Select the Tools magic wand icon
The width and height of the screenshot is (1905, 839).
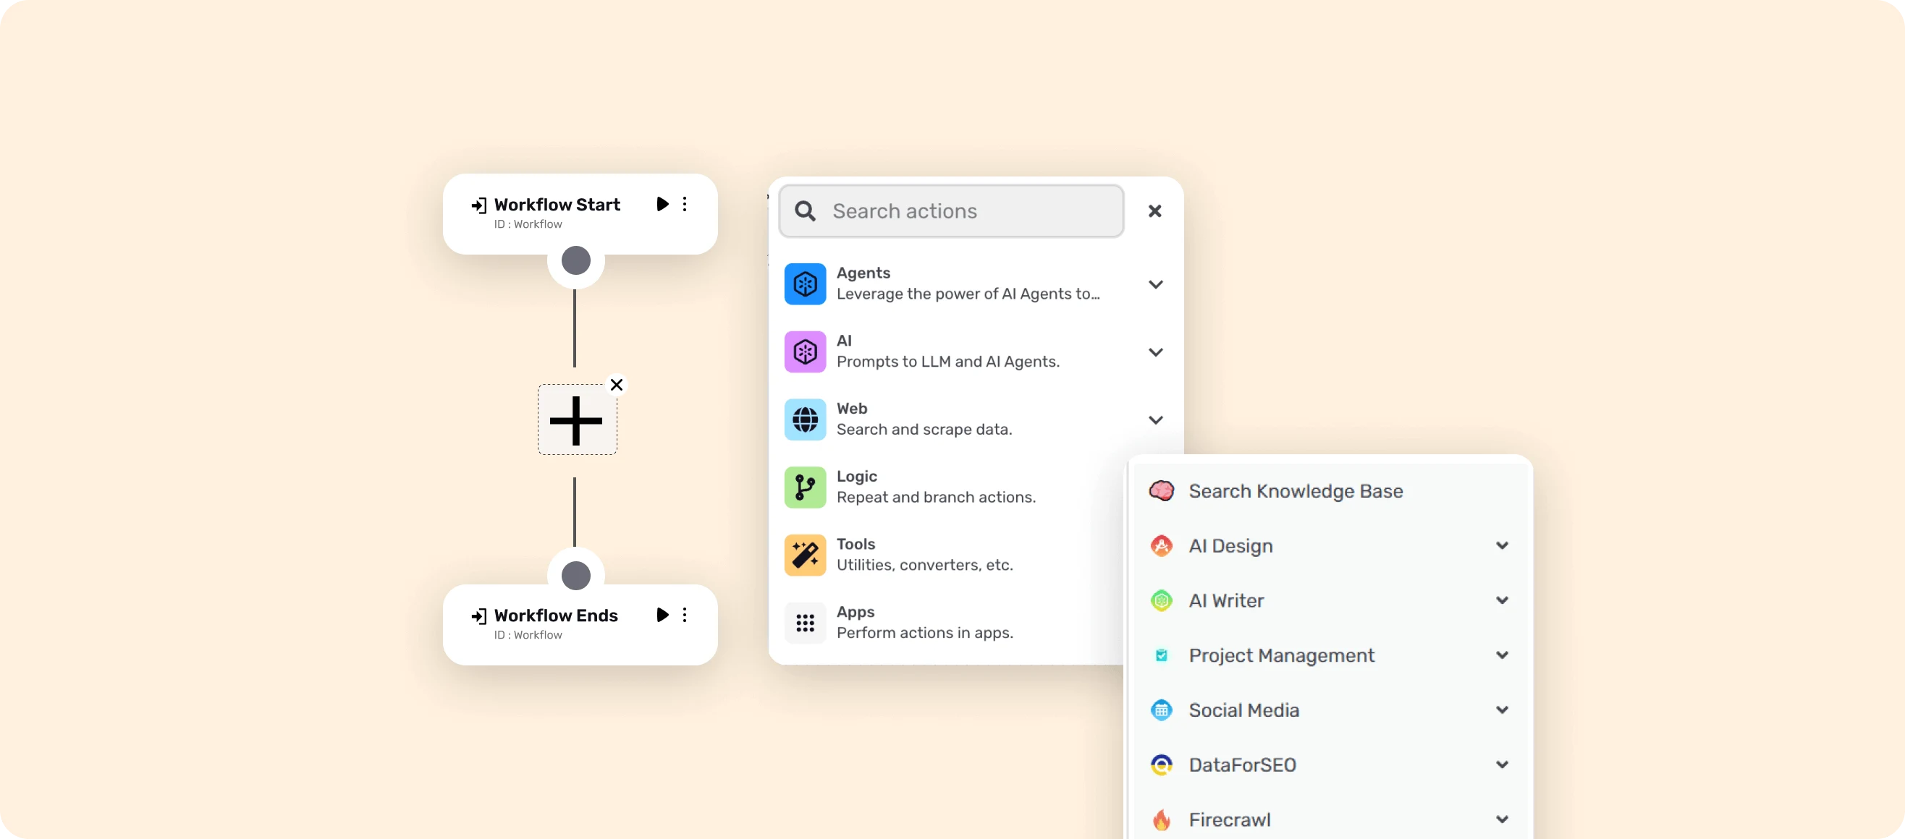tap(806, 555)
